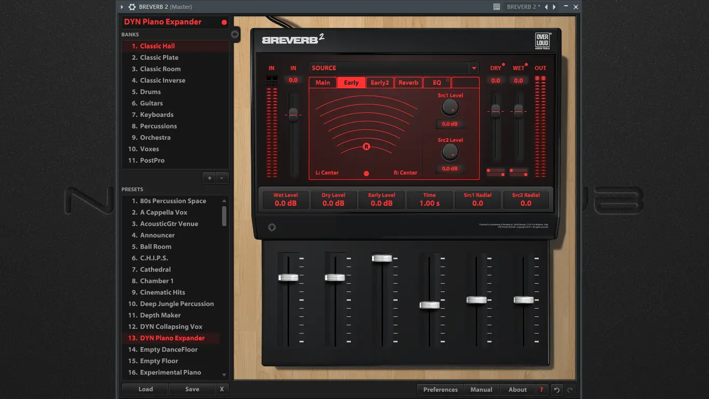Switch to the EQ tab
The height and width of the screenshot is (399, 709).
(x=437, y=83)
